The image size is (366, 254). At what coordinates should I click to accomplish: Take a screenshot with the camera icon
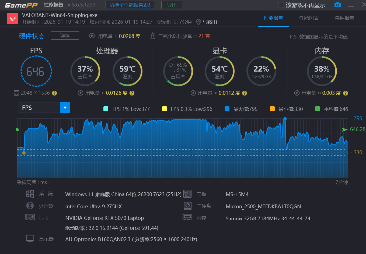[337, 5]
